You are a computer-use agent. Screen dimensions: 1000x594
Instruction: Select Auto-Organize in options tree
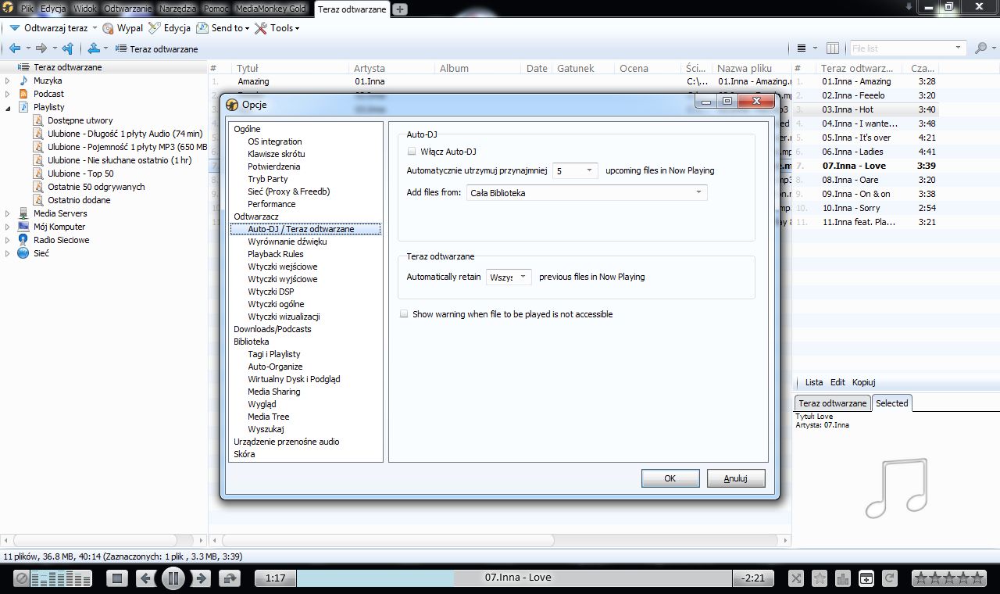point(275,367)
